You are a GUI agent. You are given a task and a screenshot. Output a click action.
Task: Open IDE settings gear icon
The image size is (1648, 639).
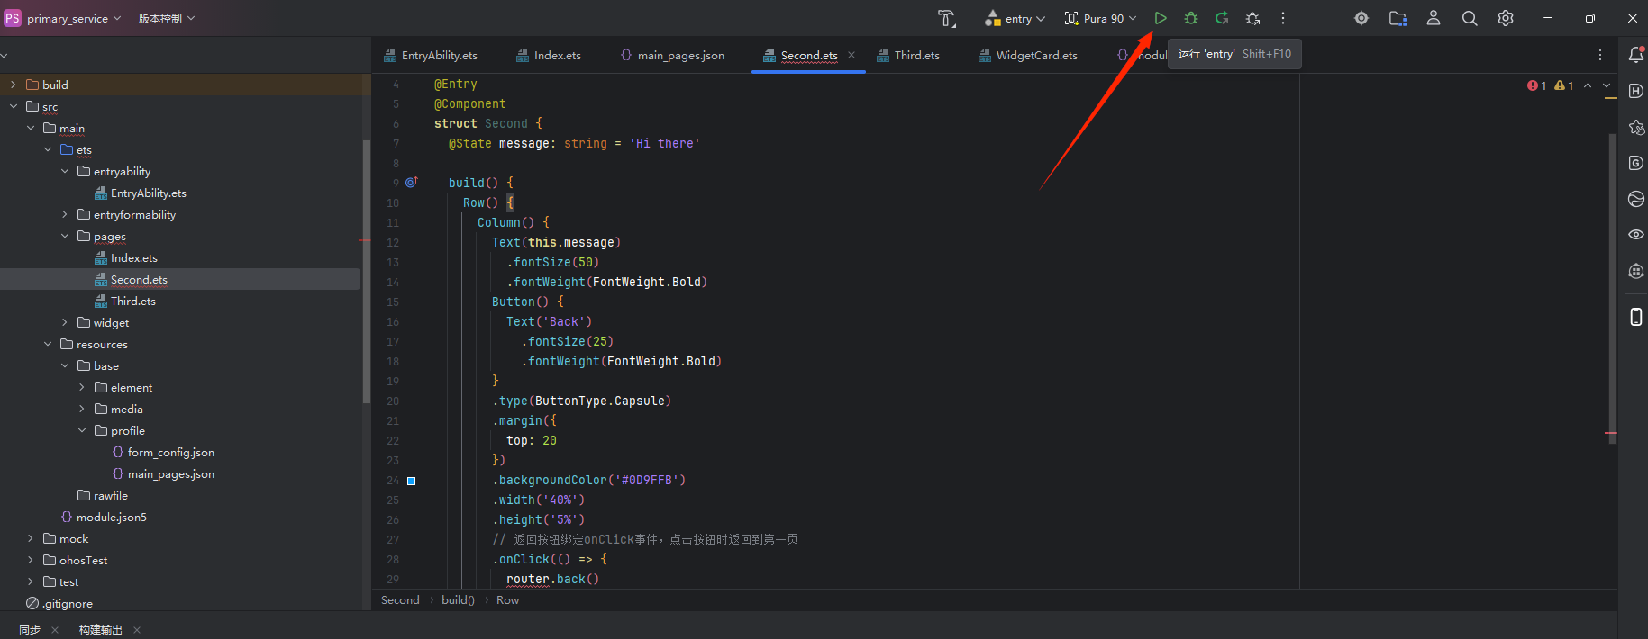pos(1506,18)
